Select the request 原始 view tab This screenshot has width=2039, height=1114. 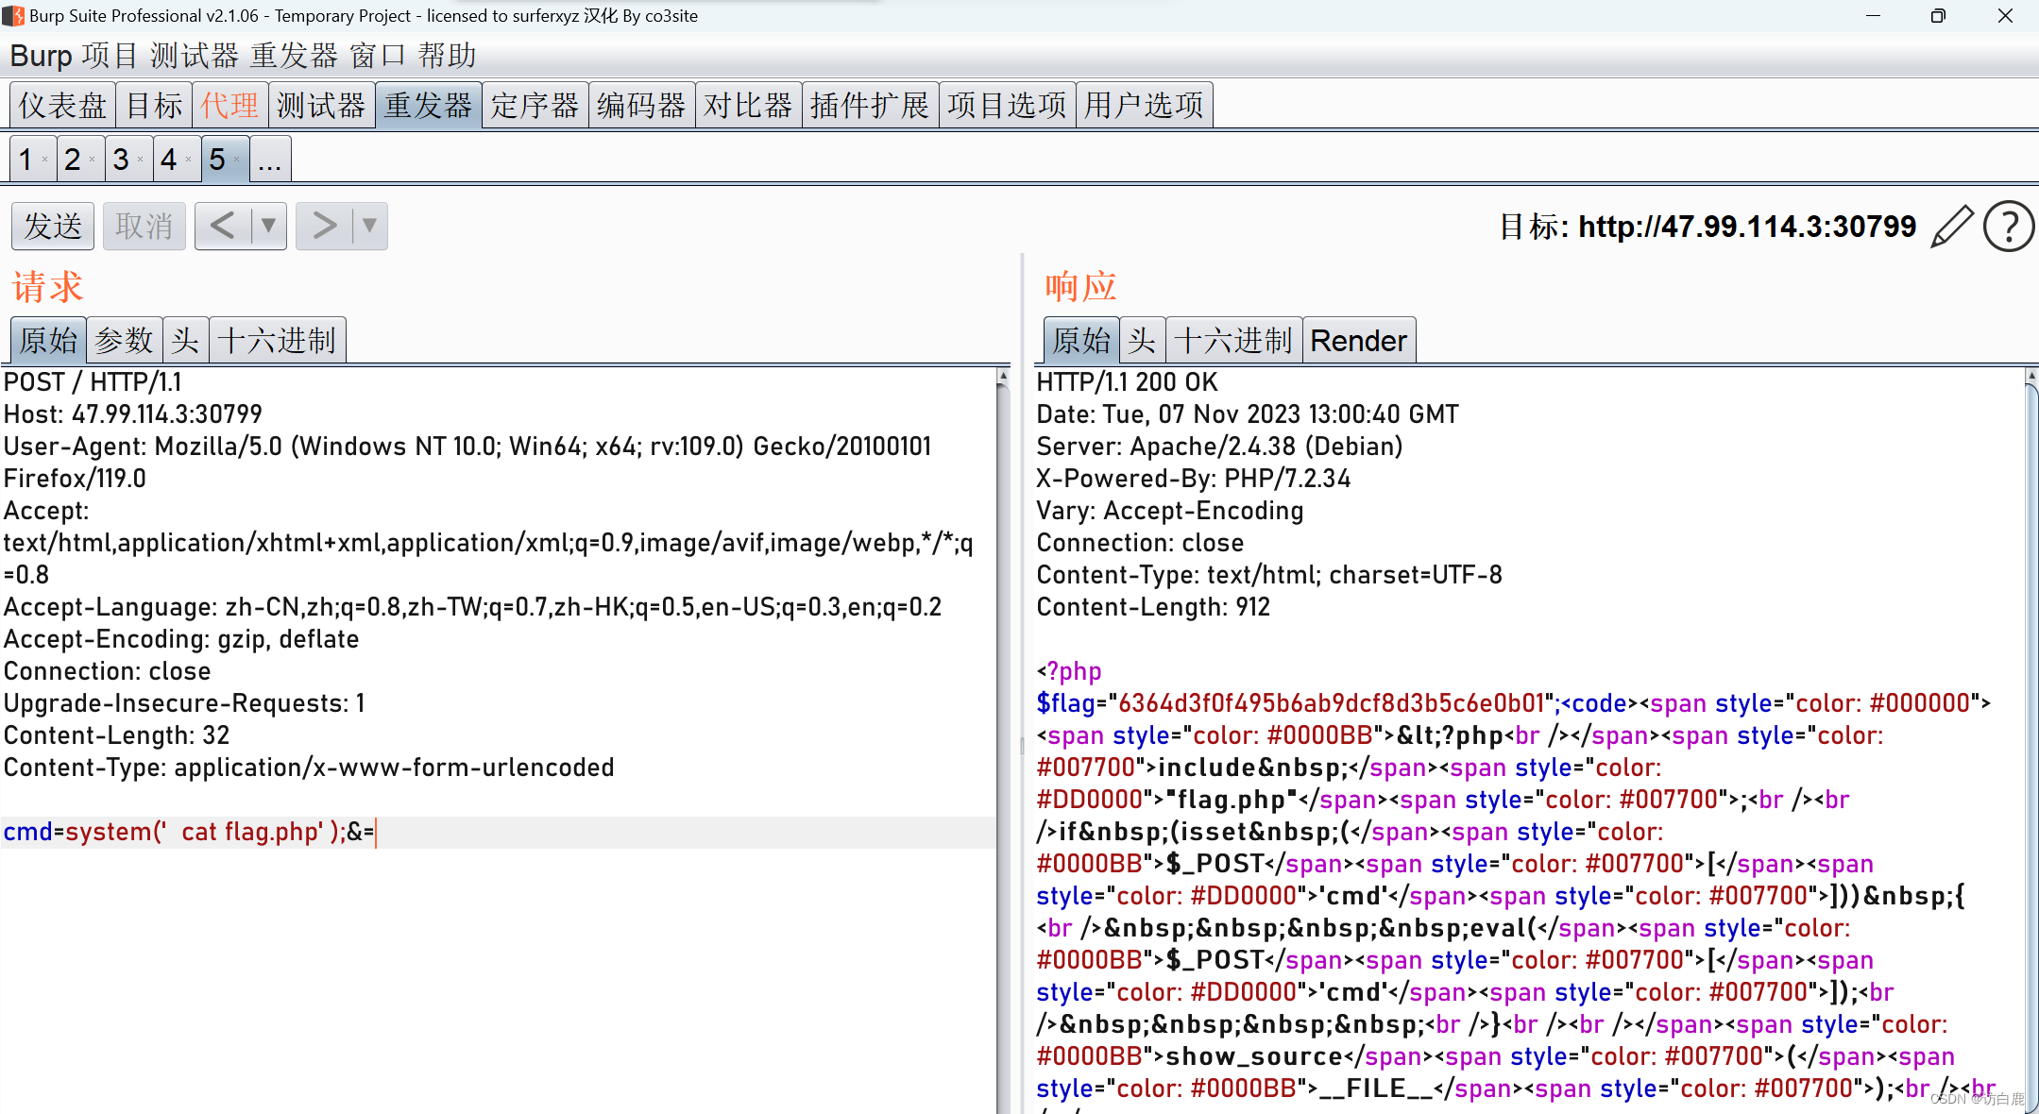pos(48,340)
